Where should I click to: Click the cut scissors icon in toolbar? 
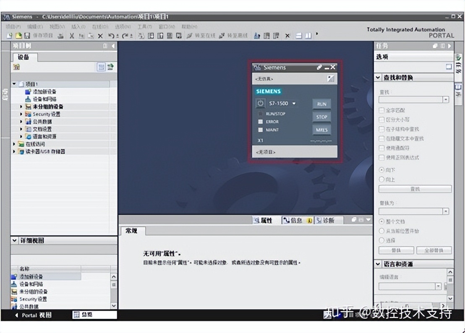point(72,36)
